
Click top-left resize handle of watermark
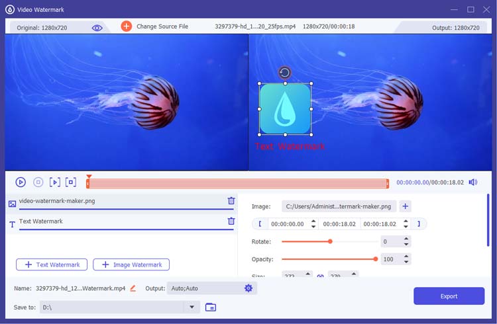click(259, 83)
